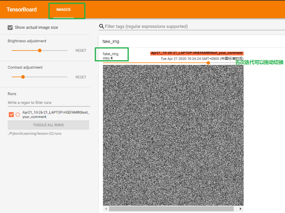The width and height of the screenshot is (285, 213).
Task: Click the TensorBoard logo title
Action: 22,10
